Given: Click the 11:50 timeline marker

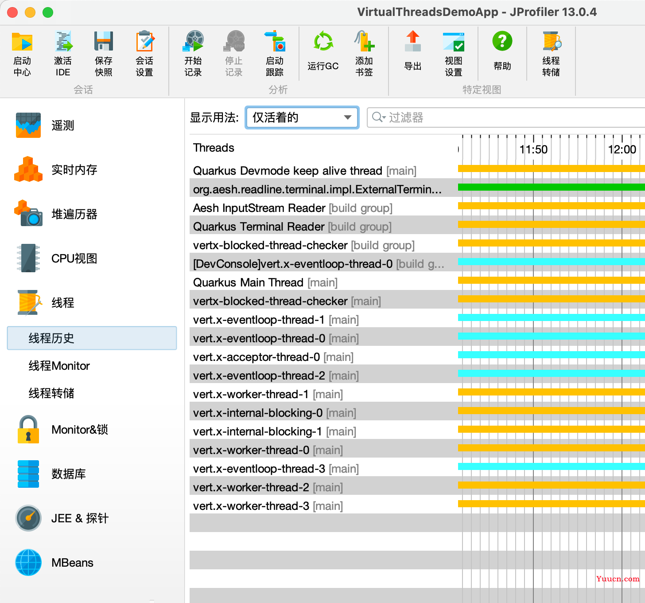Looking at the screenshot, I should [533, 149].
